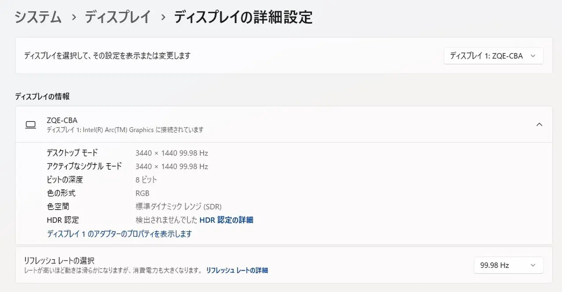Click the ディスプレイを選択して description text
Screen dimensions: 562x292
(x=107, y=56)
